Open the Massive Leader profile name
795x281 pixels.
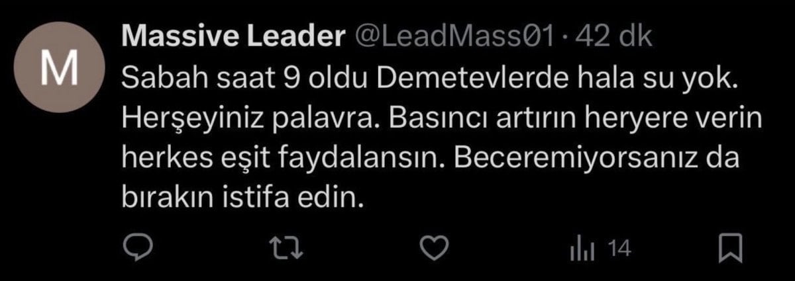[x=234, y=38]
